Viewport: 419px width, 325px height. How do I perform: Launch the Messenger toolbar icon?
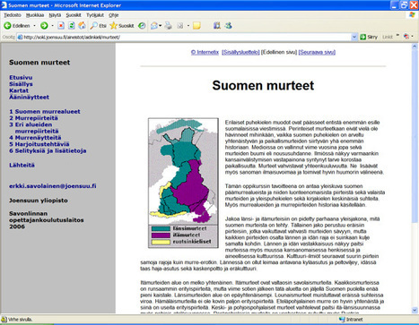(x=229, y=26)
